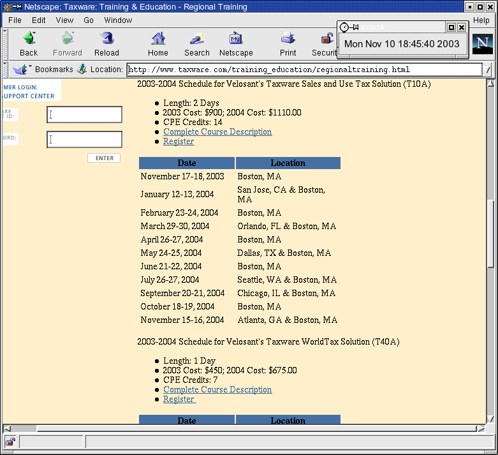Focus the user ID input field
Screen dimensions: 498x455
(x=84, y=114)
